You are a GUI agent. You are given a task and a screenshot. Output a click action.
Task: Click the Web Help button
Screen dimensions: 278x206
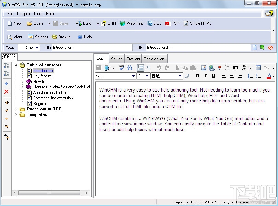131,23
